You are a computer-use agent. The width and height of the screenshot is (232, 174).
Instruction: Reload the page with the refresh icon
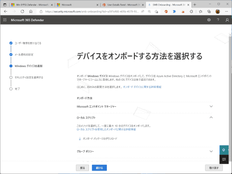coord(22,11)
